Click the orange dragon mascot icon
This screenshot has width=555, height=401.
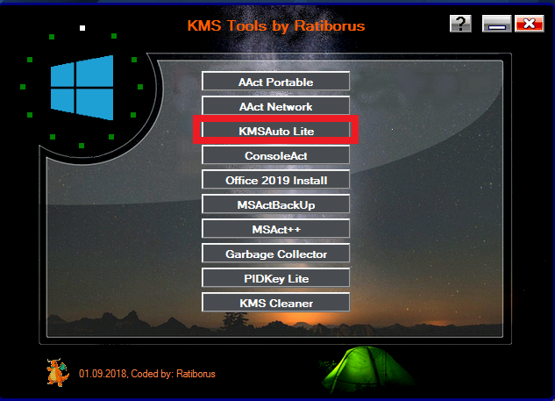pyautogui.click(x=57, y=372)
